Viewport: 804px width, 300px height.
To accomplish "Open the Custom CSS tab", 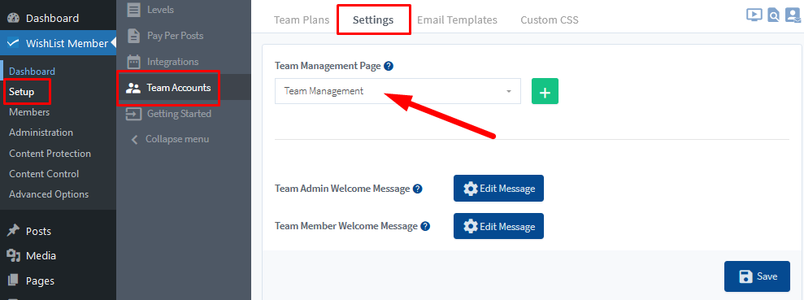I will pyautogui.click(x=550, y=20).
